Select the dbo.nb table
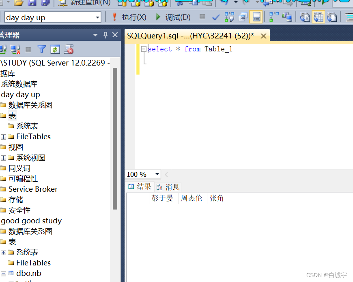353x282 pixels. pyautogui.click(x=29, y=273)
